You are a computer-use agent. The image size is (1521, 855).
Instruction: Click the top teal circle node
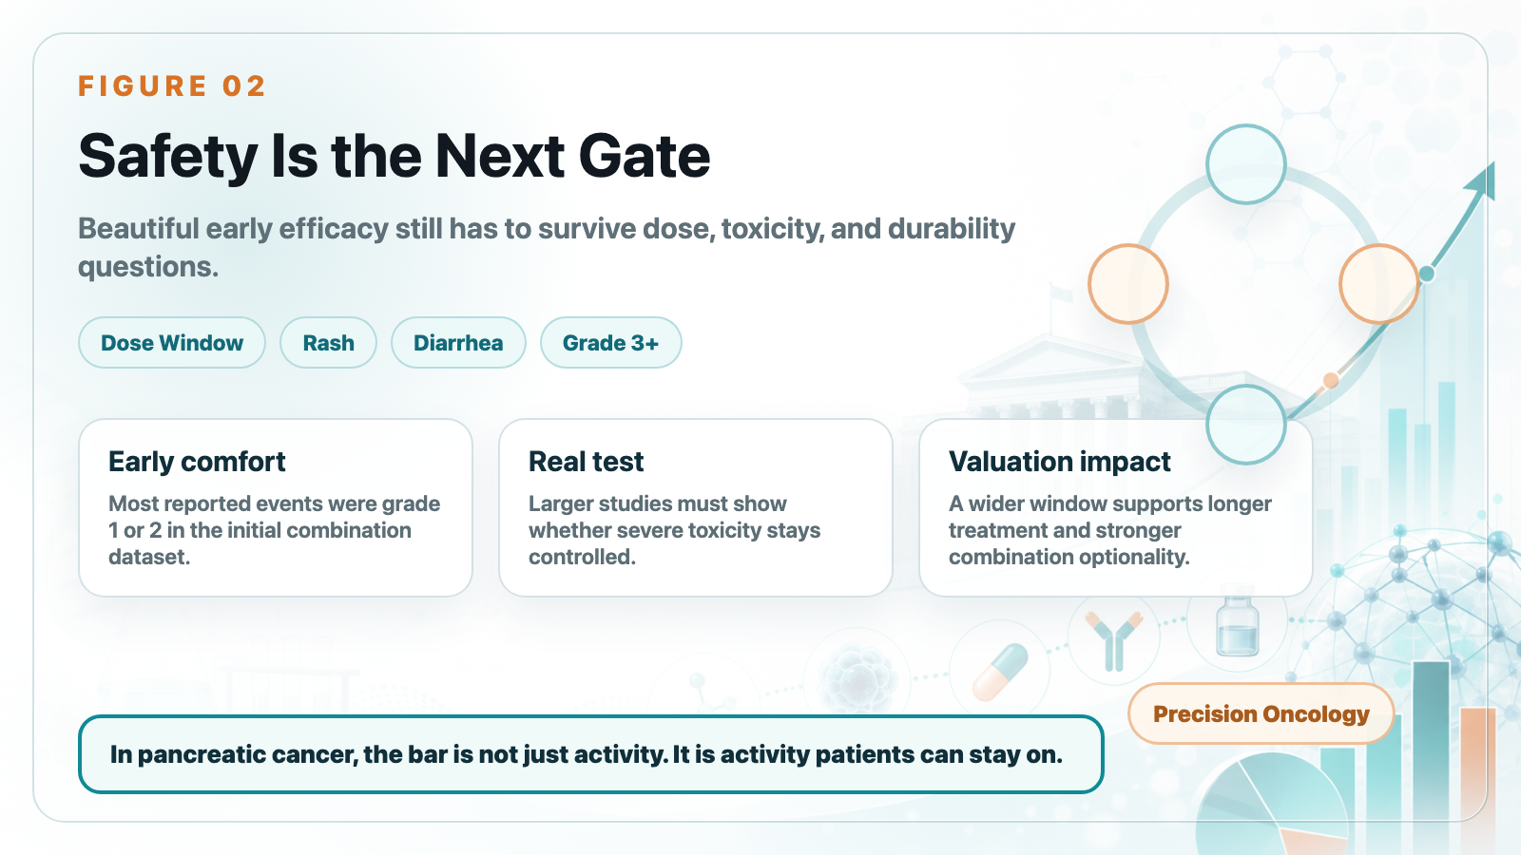pos(1245,164)
